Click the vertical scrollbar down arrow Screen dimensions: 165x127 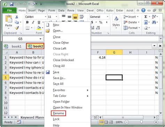(161, 113)
